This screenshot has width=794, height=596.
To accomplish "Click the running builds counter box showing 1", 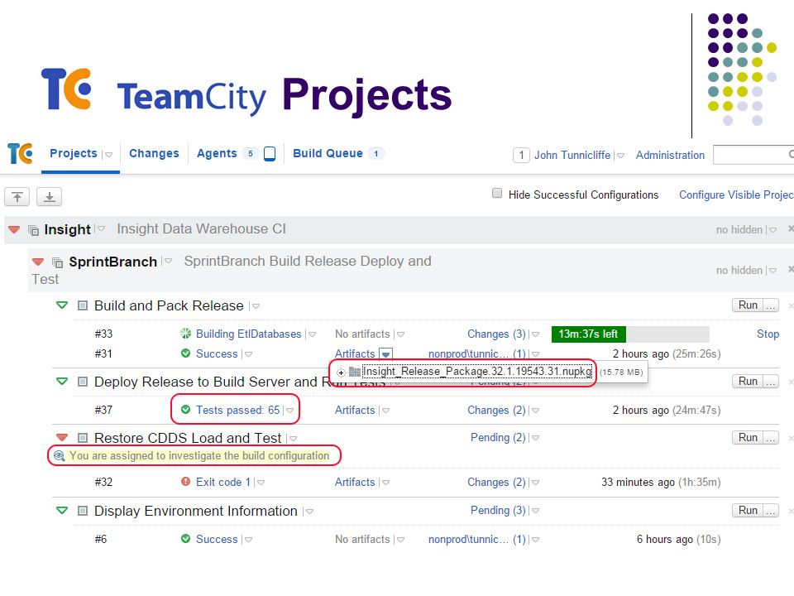I will click(521, 155).
